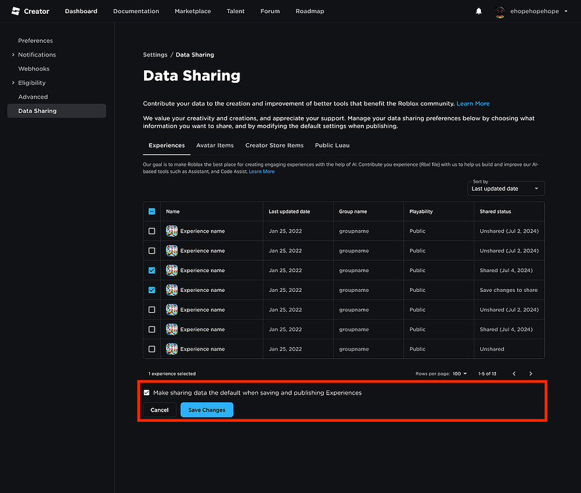Viewport: 581px width, 493px height.
Task: Enable sharing data as default when publishing
Action: 147,392
